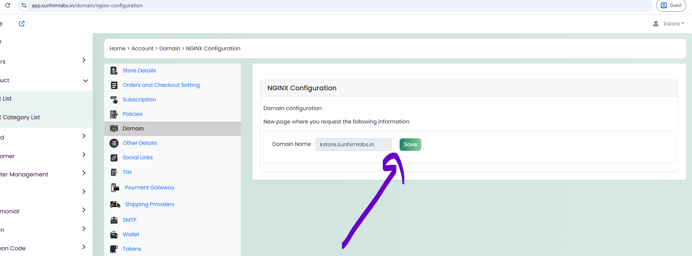Click the Policies icon
Viewport: 692px width, 256px height.
[114, 114]
